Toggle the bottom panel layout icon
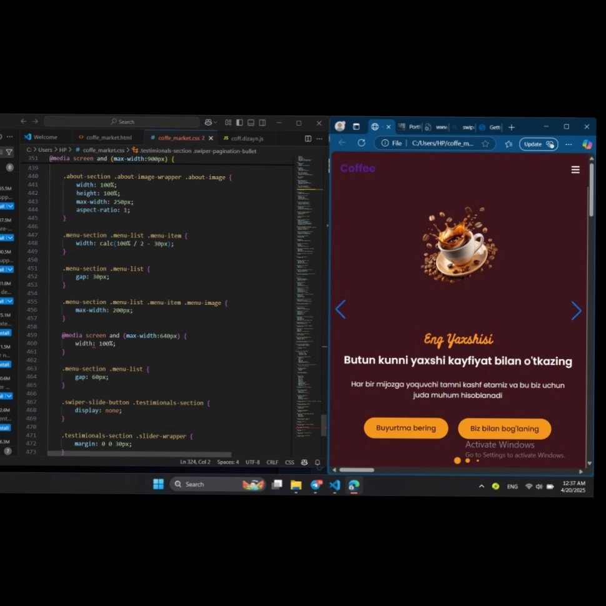Screen dimensions: 606x606 pos(251,122)
